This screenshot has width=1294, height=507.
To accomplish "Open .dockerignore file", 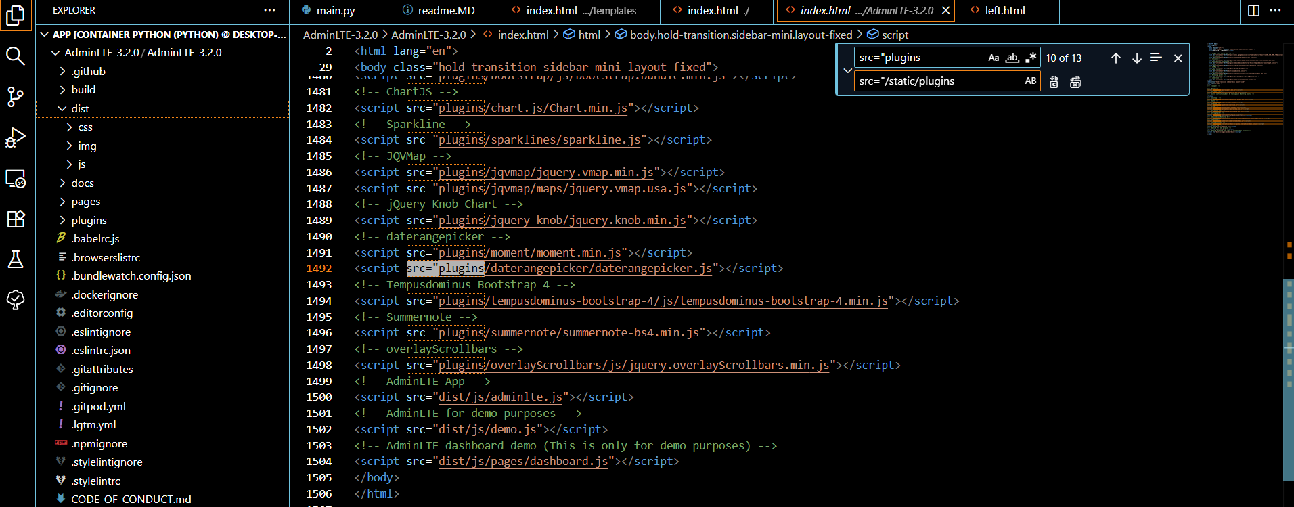I will tap(162, 295).
